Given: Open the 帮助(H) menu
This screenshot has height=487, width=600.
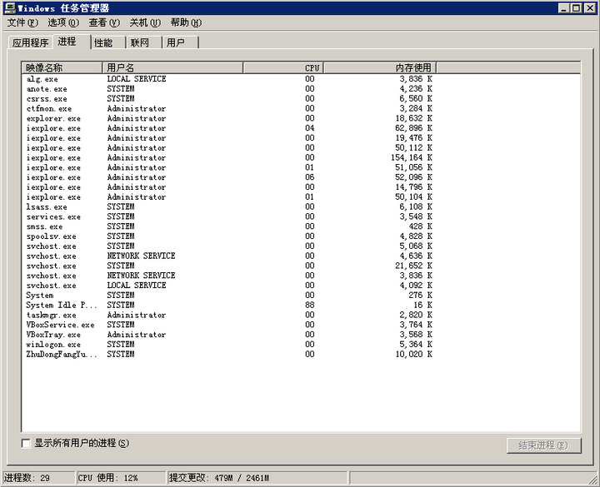Looking at the screenshot, I should pos(186,23).
